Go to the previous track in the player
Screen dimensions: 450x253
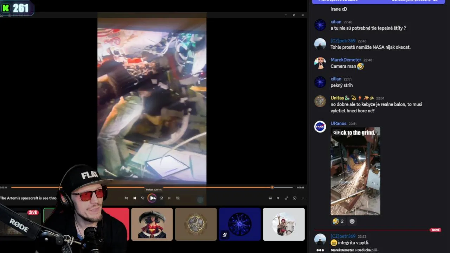coord(134,198)
